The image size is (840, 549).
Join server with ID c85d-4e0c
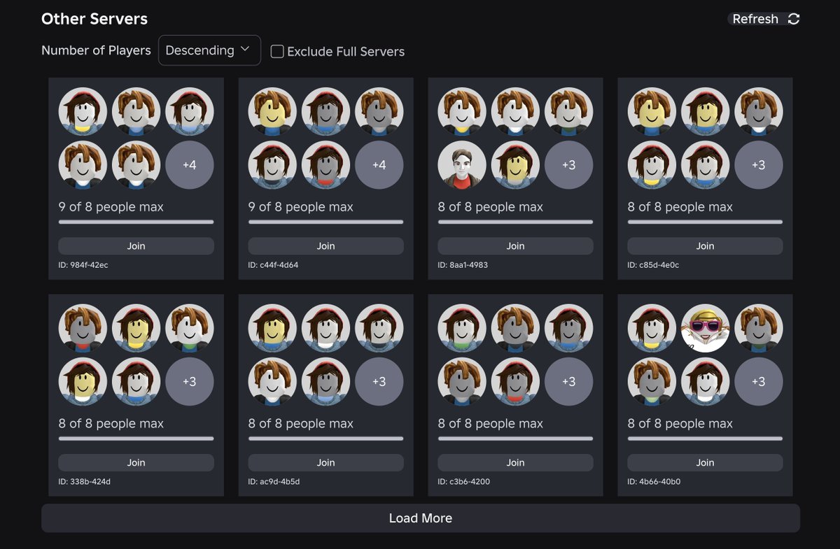pyautogui.click(x=705, y=246)
